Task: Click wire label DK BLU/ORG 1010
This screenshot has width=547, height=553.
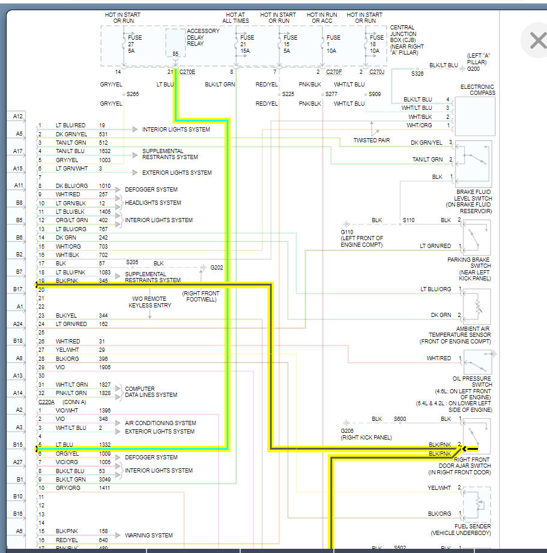Action: pyautogui.click(x=83, y=186)
